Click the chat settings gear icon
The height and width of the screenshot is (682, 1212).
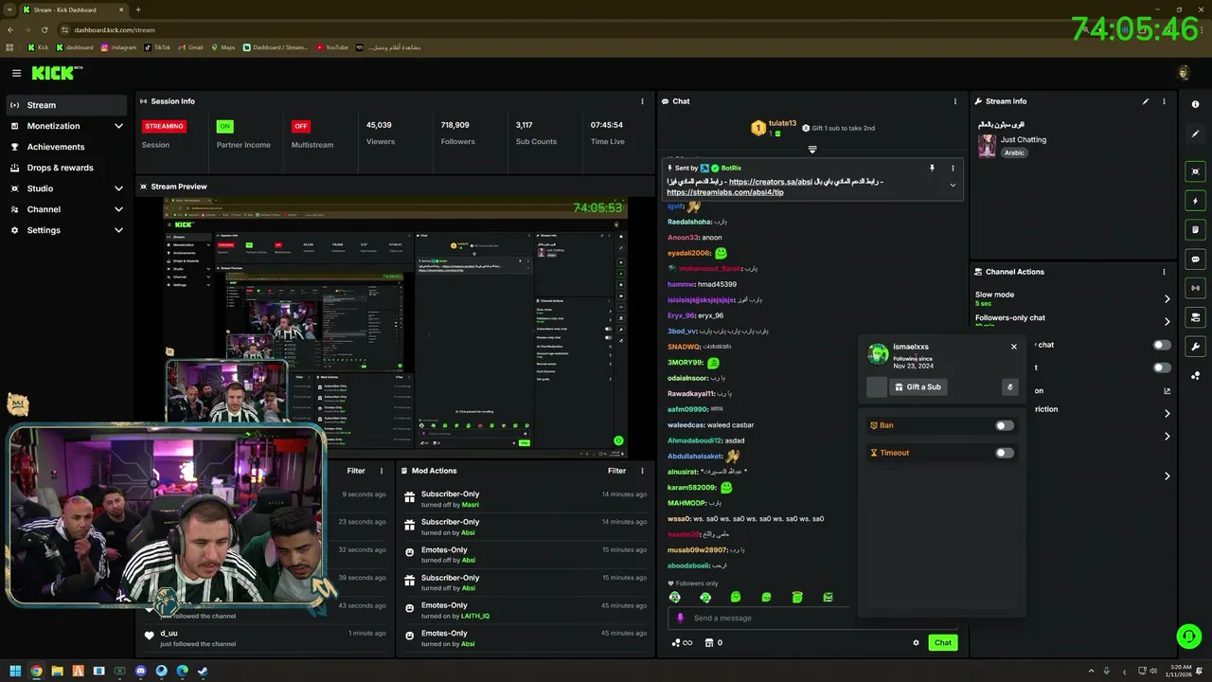pos(916,642)
